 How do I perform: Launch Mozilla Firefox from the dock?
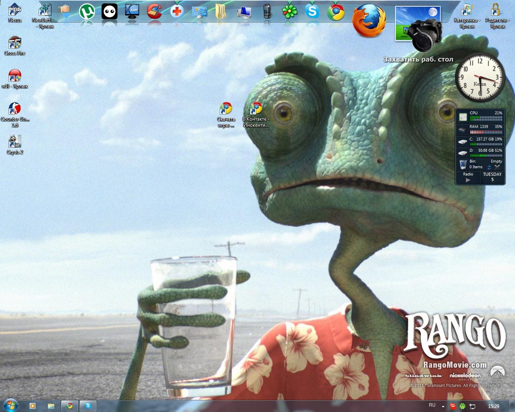click(369, 20)
